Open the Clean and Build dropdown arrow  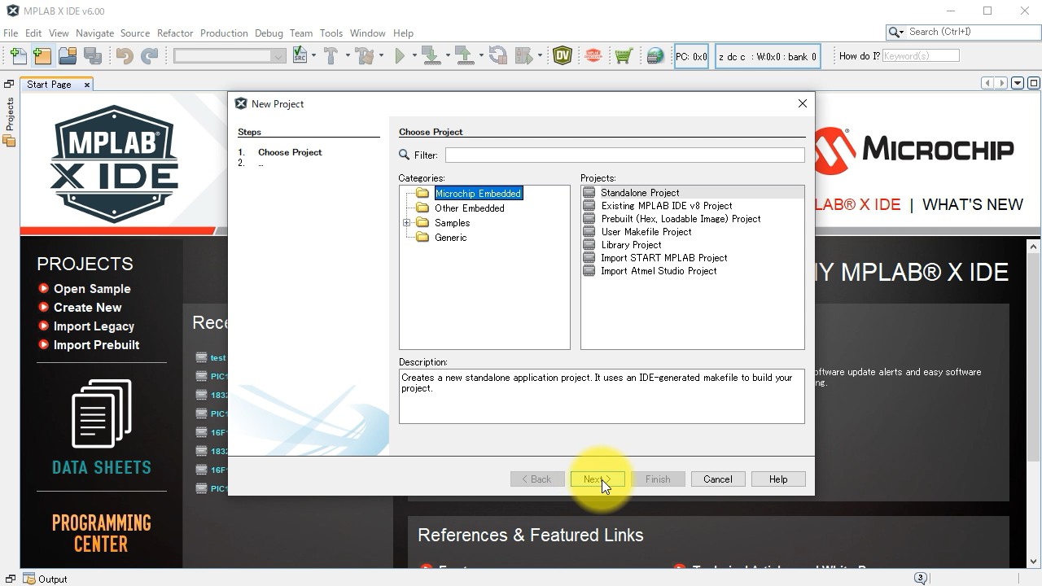381,55
